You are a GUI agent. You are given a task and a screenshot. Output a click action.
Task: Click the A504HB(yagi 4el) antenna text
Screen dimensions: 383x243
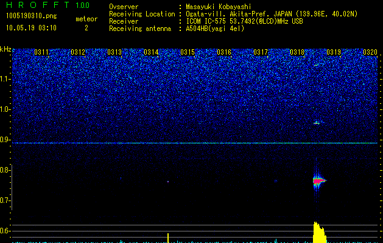215,29
